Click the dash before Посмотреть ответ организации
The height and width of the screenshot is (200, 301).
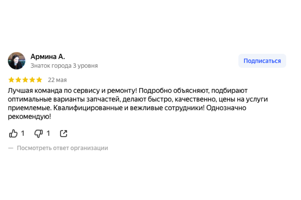[11, 148]
